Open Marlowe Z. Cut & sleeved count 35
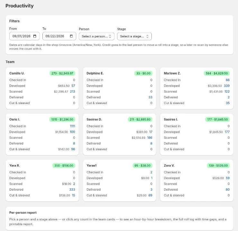The image size is (238, 231). coord(227,103)
